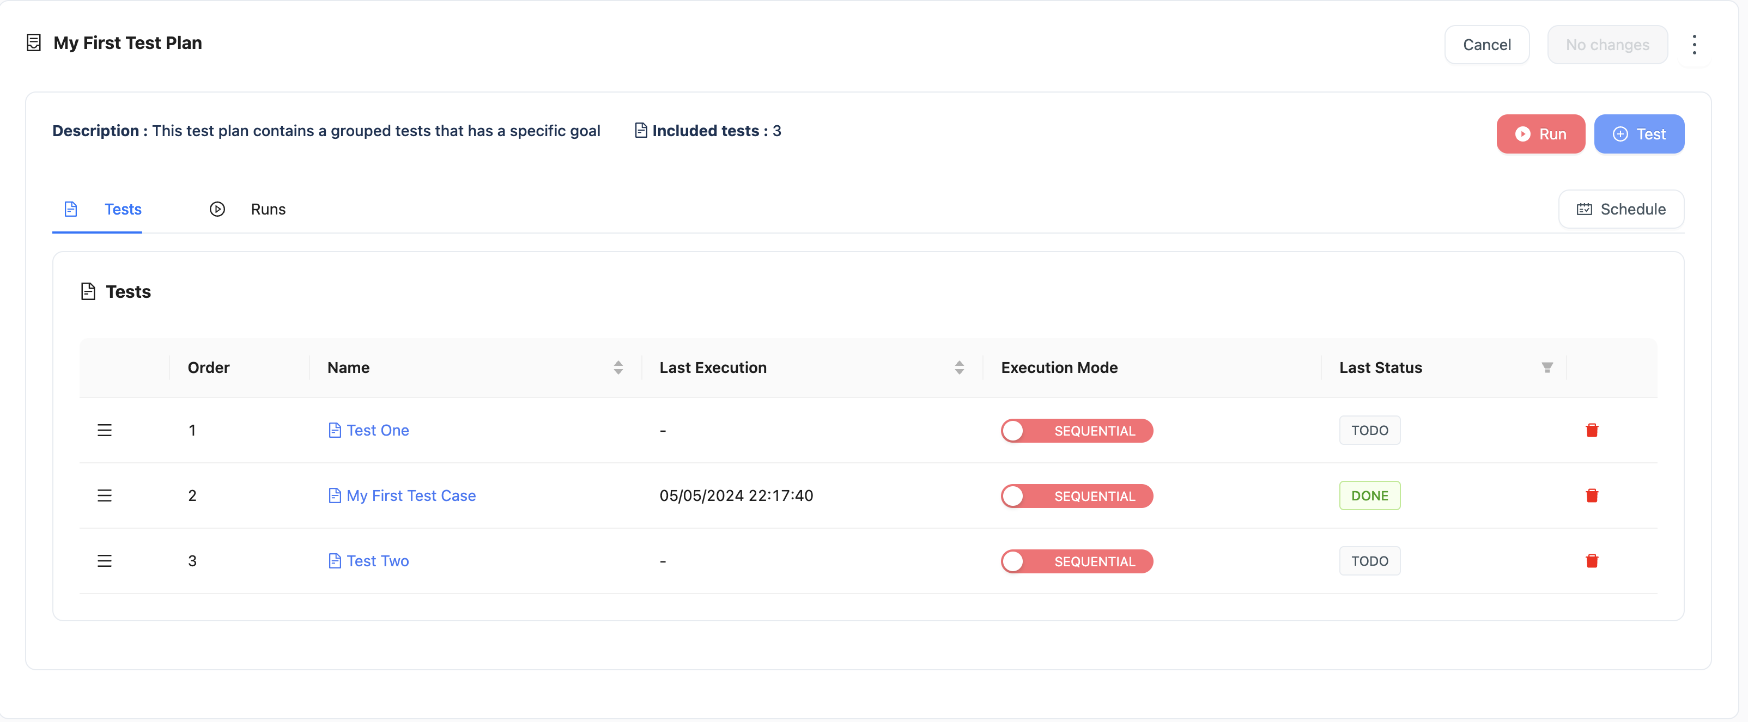1748x722 pixels.
Task: Grab the drag handle for Test Two
Action: click(x=105, y=561)
